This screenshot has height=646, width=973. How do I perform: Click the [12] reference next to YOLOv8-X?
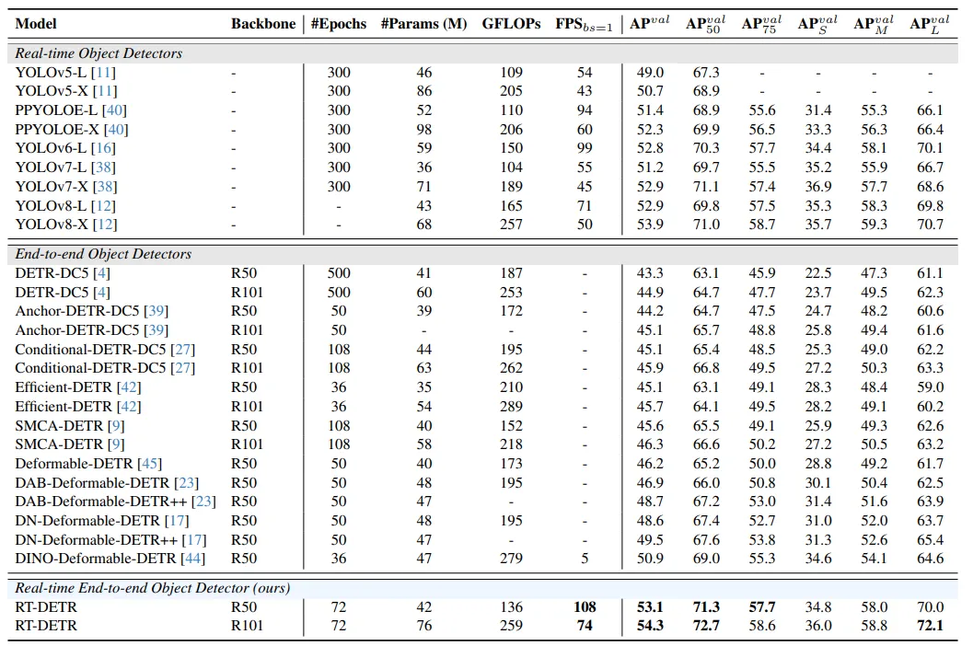[106, 225]
